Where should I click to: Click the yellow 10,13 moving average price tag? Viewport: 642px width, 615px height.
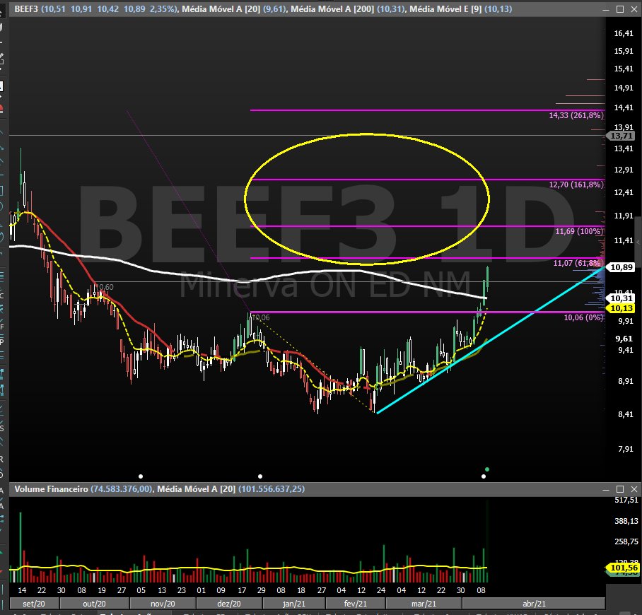click(621, 308)
